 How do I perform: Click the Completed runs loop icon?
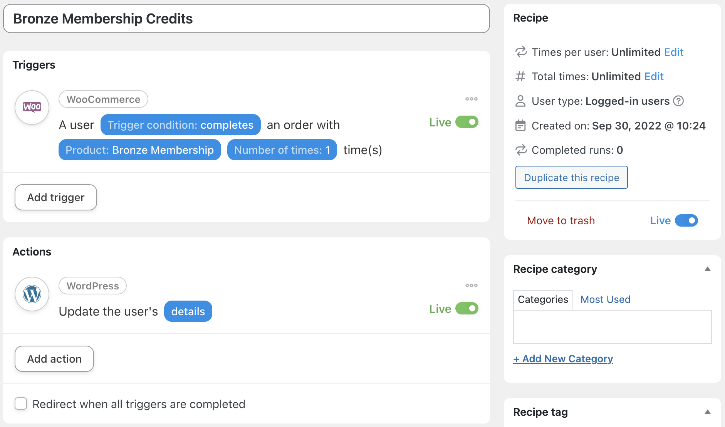pyautogui.click(x=521, y=150)
